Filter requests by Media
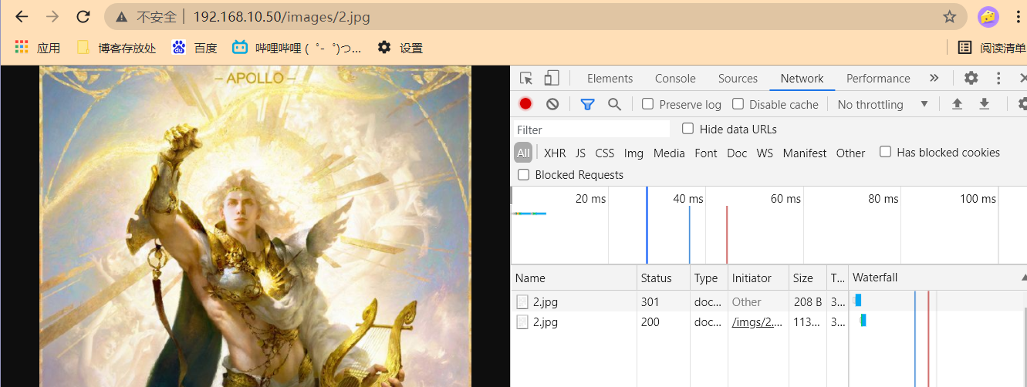The width and height of the screenshot is (1027, 387). point(669,153)
